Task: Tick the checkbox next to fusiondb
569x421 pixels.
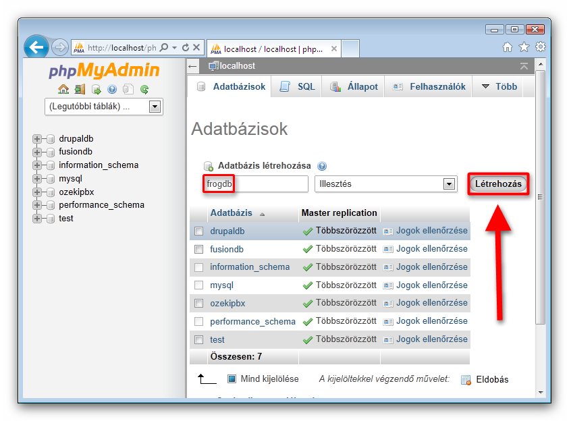Action: click(x=199, y=250)
